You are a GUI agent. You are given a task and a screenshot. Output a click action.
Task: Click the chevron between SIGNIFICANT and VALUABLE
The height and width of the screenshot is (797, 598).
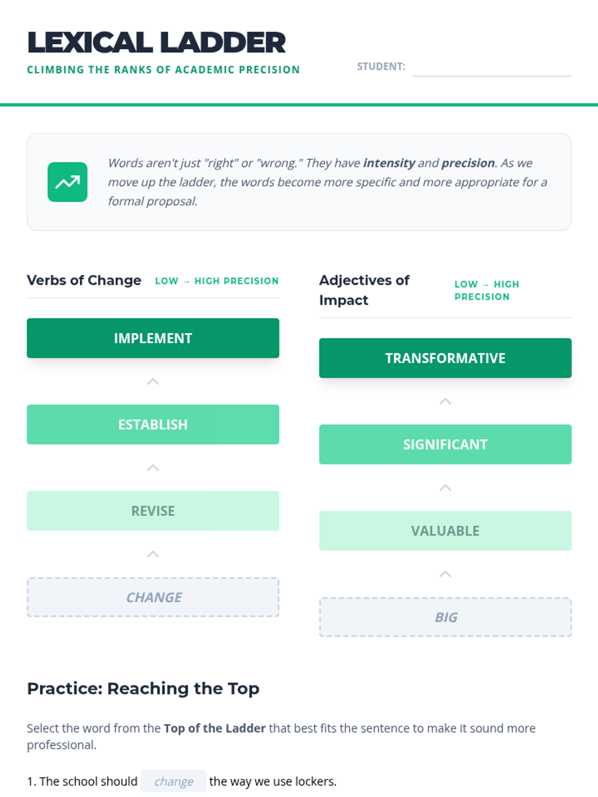(x=445, y=488)
